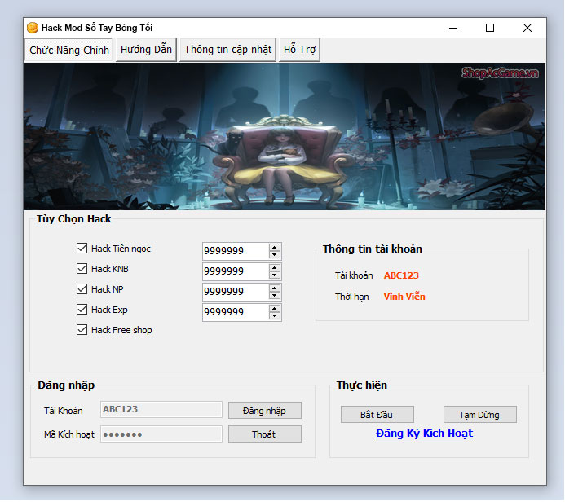Viewport: 565px width, 502px height.
Task: Click the account name ABC123 in red
Action: point(401,275)
